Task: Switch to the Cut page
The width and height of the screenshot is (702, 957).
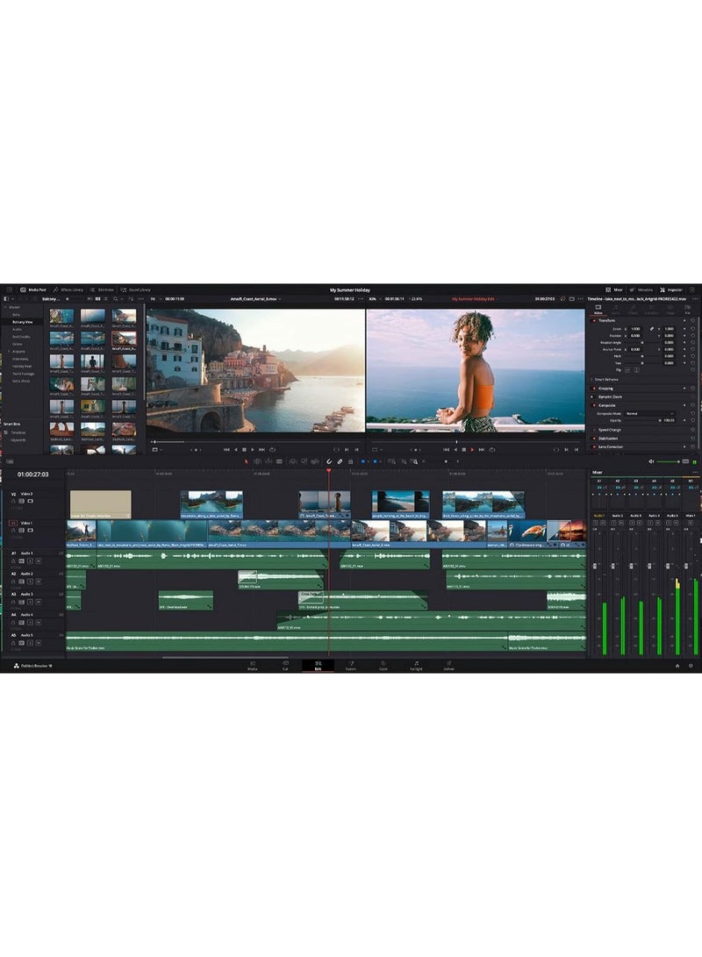Action: click(285, 665)
